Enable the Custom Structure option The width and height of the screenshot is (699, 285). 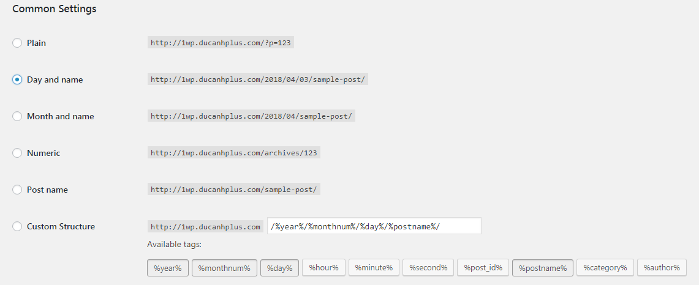point(17,226)
